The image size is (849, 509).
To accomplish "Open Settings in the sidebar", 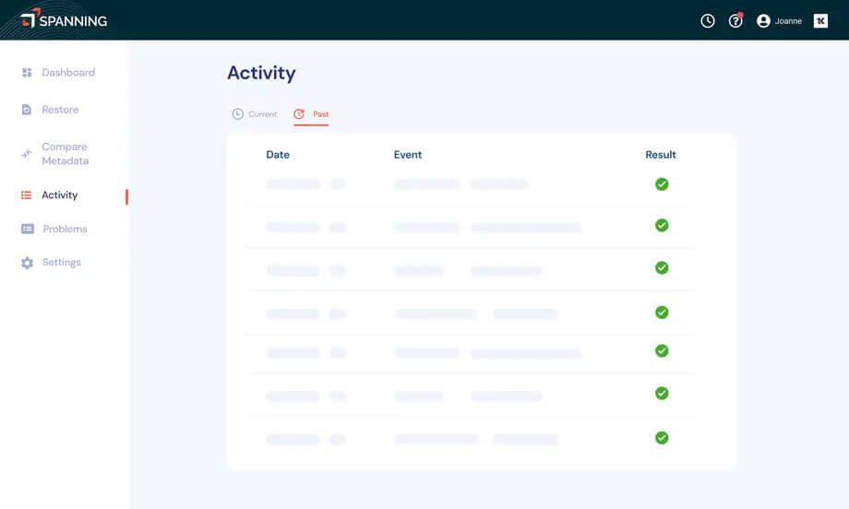I will [x=62, y=263].
